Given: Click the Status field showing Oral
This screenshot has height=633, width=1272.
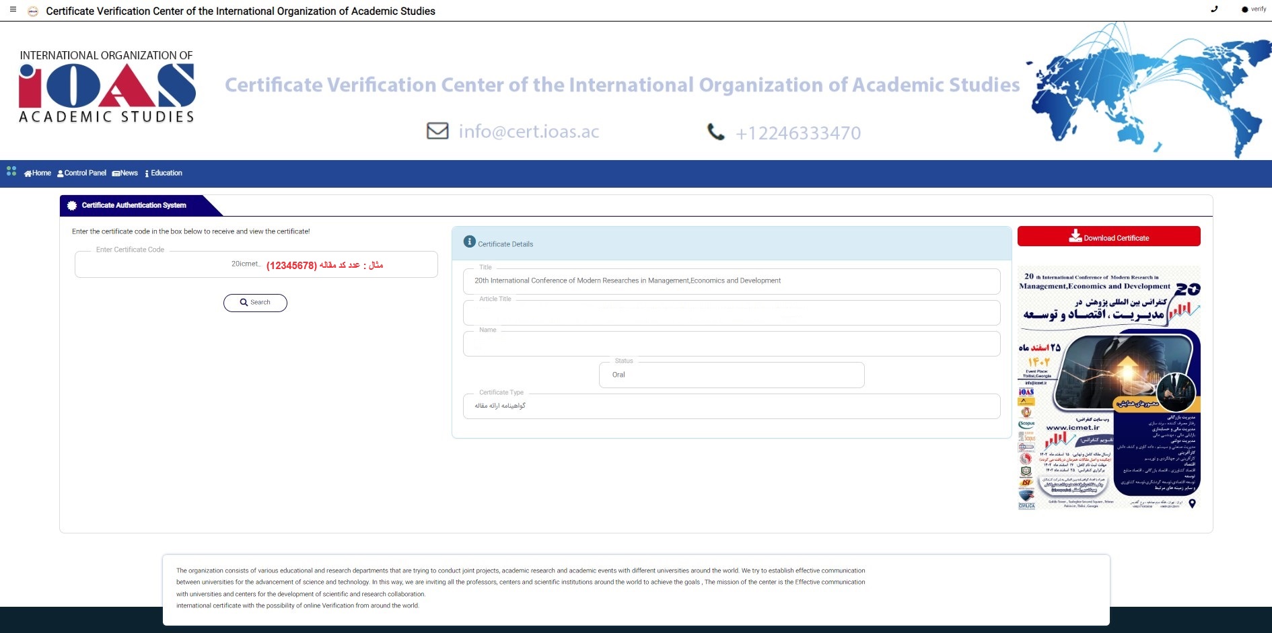Looking at the screenshot, I should pyautogui.click(x=732, y=375).
